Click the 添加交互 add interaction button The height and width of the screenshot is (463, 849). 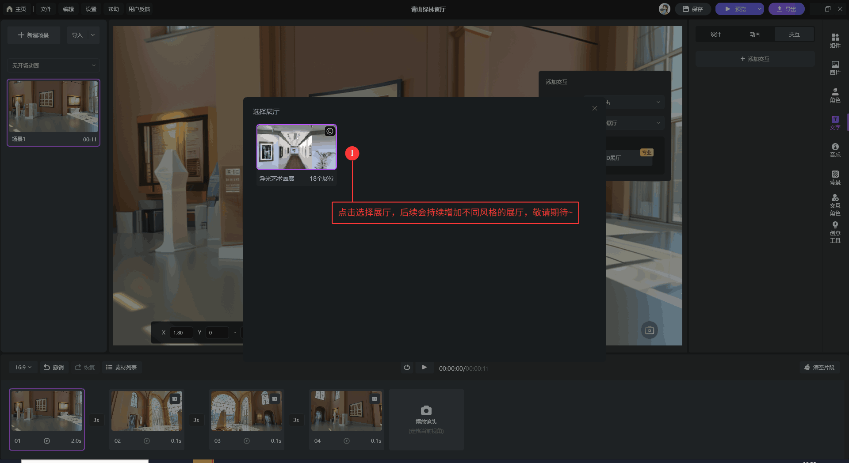755,59
